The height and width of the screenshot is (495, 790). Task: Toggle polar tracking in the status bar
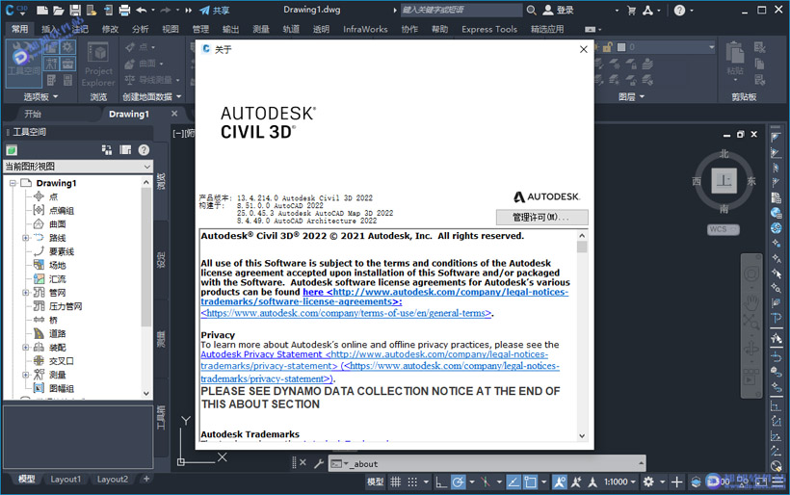coord(458,482)
